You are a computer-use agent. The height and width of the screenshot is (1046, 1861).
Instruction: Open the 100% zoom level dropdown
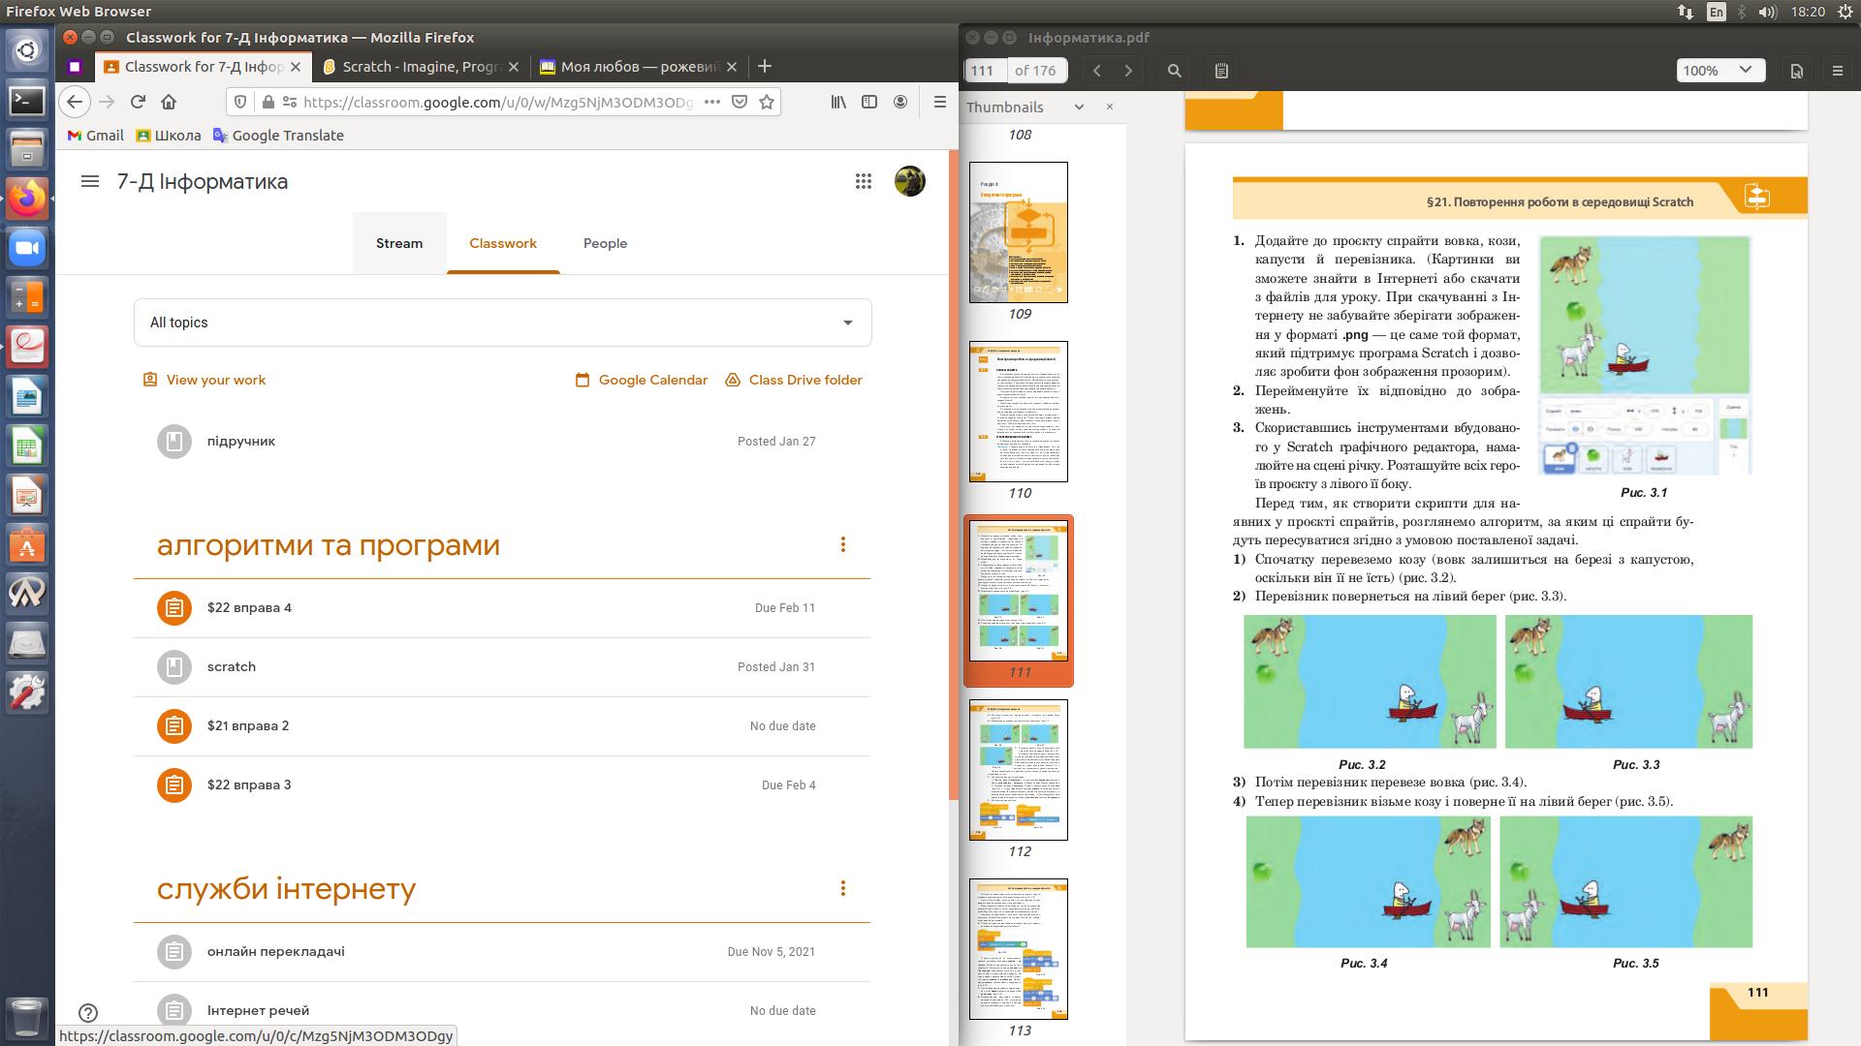pos(1720,71)
